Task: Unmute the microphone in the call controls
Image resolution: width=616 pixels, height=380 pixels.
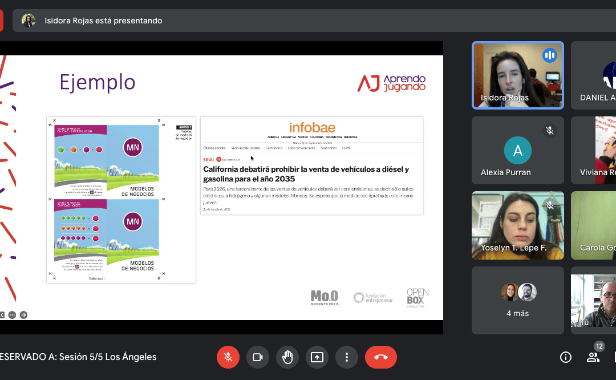Action: click(228, 357)
